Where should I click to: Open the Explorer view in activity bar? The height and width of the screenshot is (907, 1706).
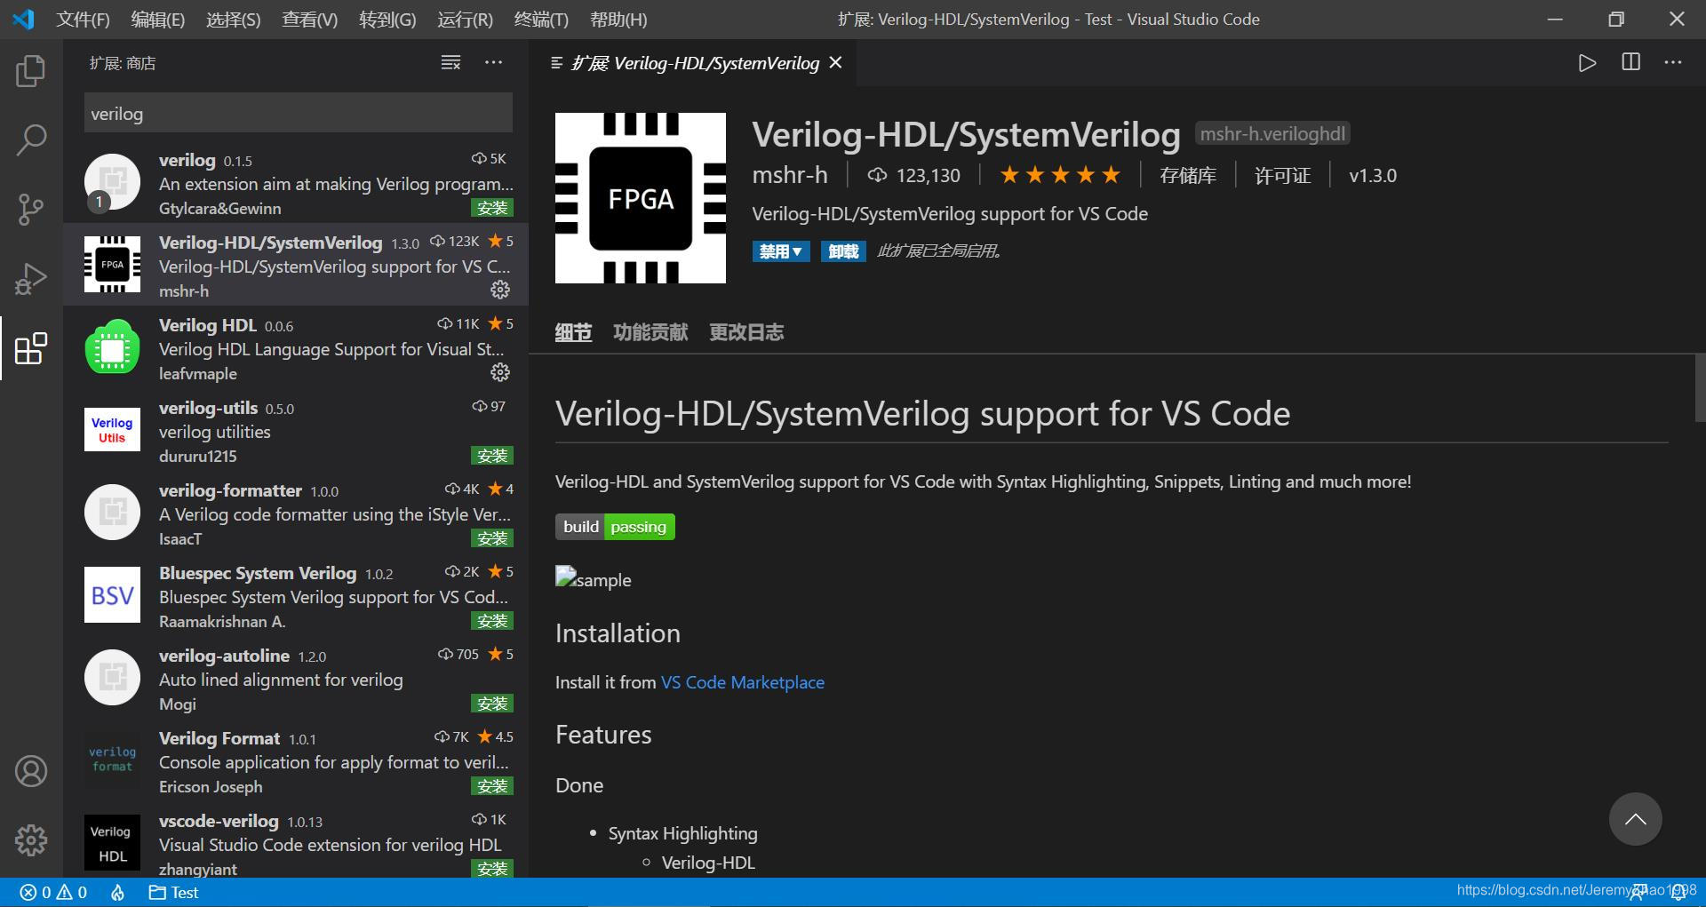coord(31,71)
